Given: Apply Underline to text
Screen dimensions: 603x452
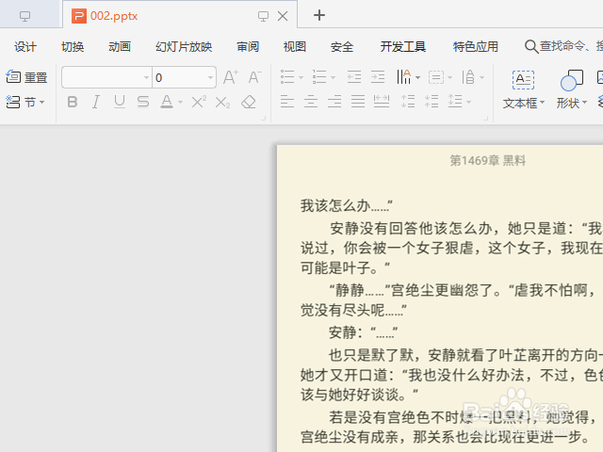Looking at the screenshot, I should 120,102.
